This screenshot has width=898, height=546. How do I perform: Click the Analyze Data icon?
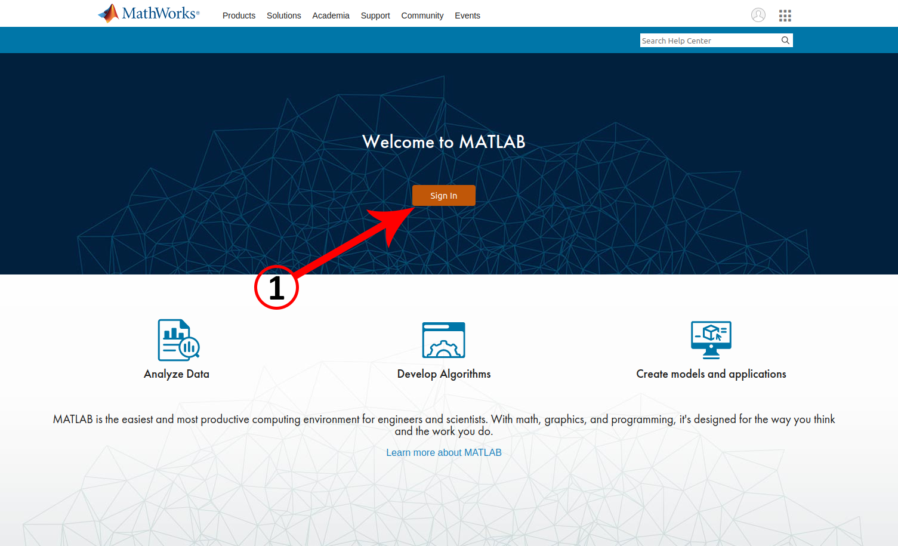(178, 340)
